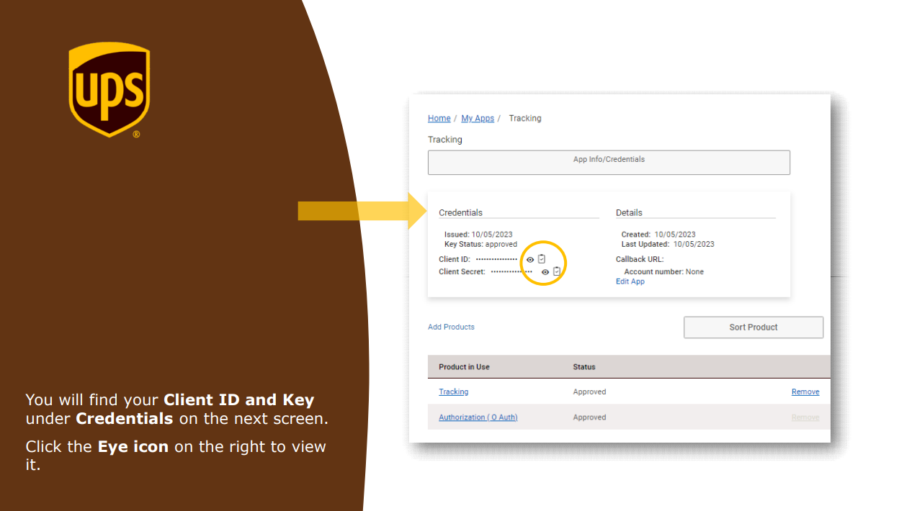Copy the Client Secret via clipboard icon
Viewport: 917px width, 511px height.
[x=556, y=271]
